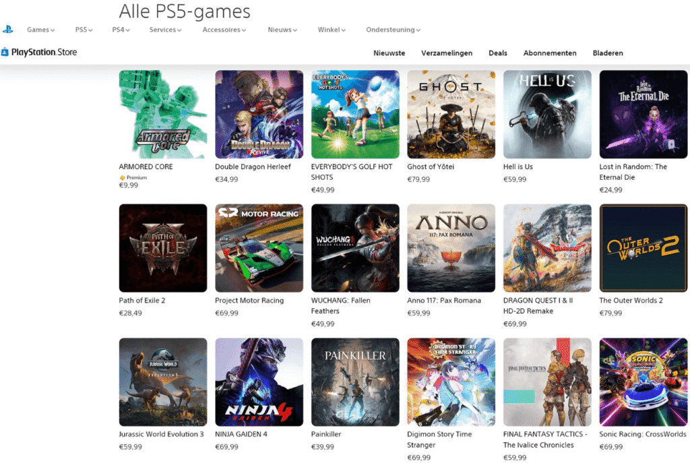Click the Digimon Story Time Stranger title
The width and height of the screenshot is (690, 463).
coord(439,439)
